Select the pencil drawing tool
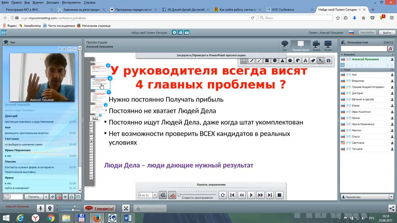Image resolution: width=397 pixels, height=223 pixels. click(252, 61)
